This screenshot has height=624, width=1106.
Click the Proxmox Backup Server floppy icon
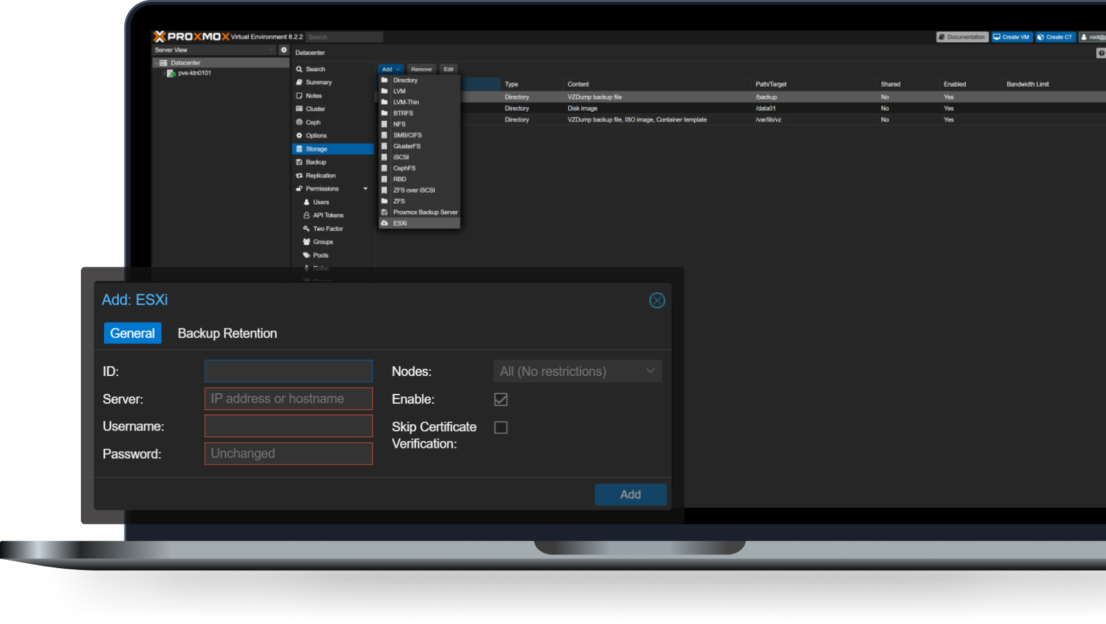point(385,212)
